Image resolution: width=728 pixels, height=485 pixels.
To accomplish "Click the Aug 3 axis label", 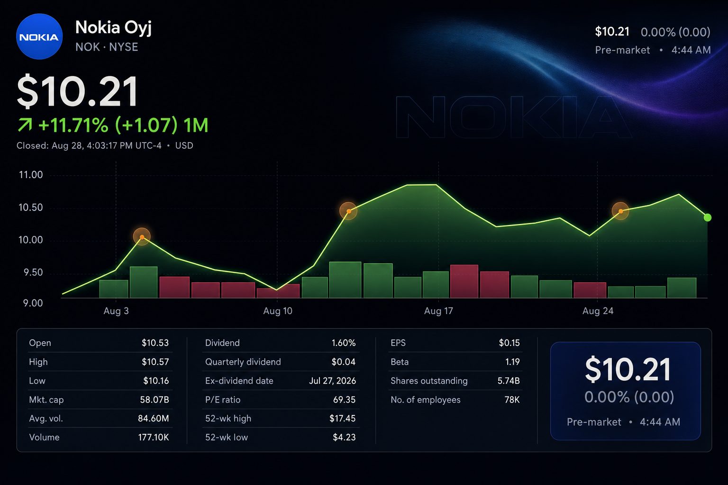I will (116, 311).
